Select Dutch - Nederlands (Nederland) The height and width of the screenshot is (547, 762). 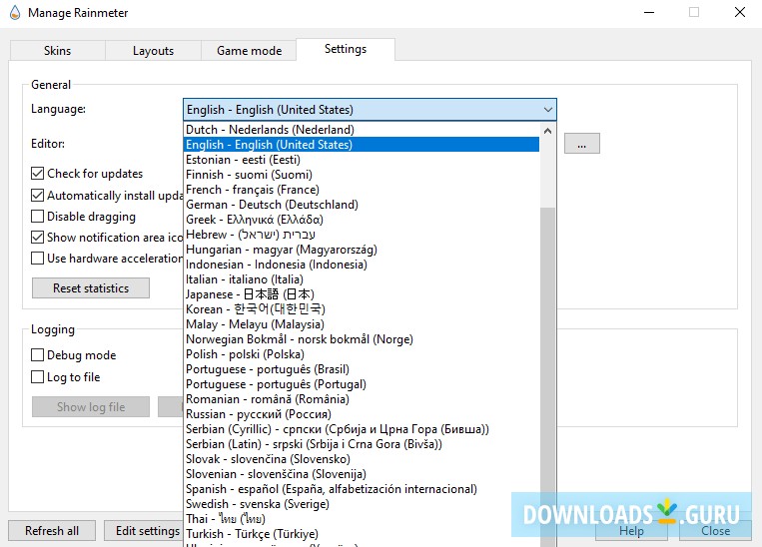(x=363, y=130)
